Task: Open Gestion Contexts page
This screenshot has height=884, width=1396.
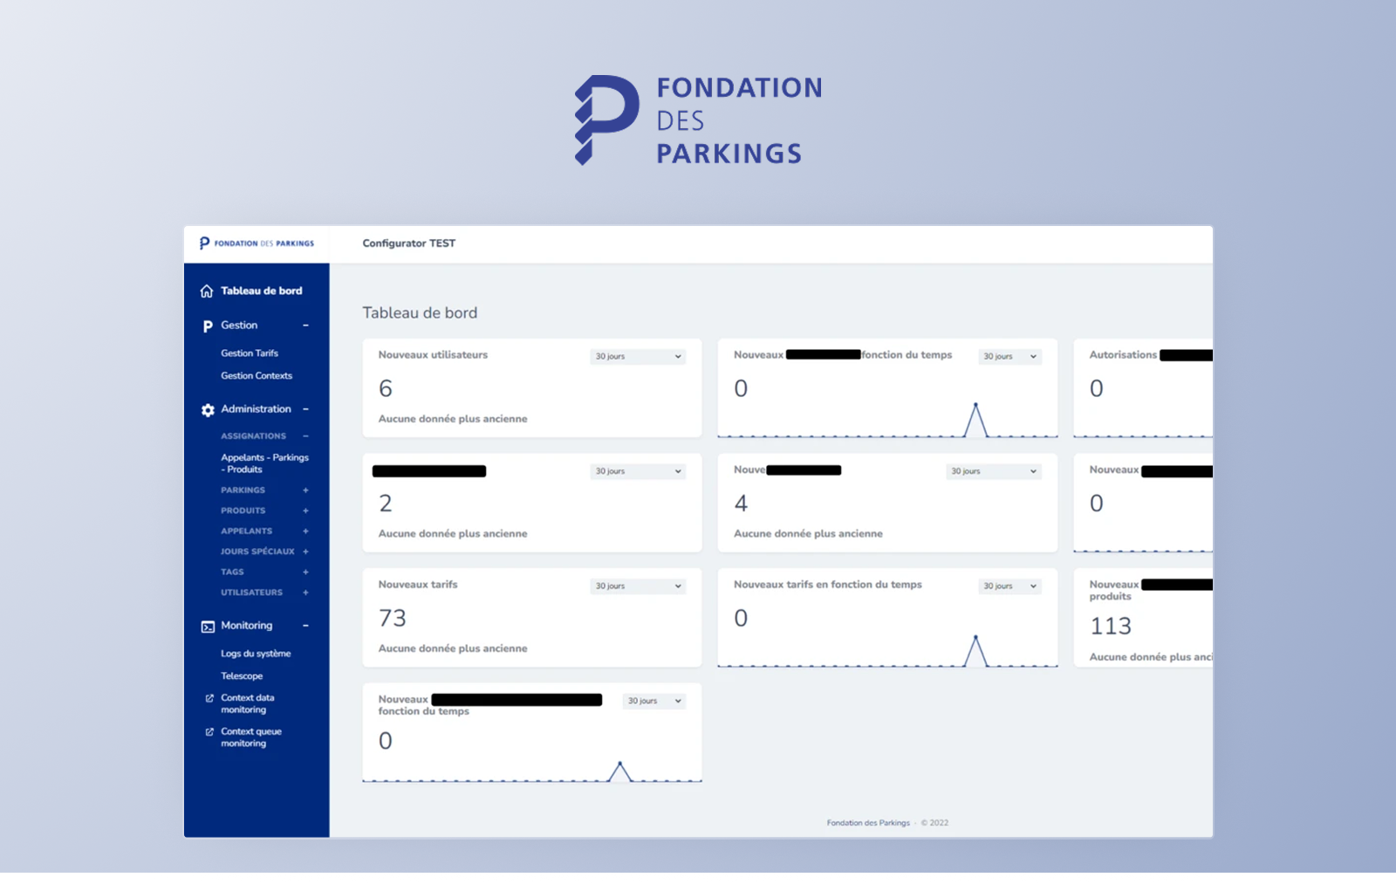Action: 257,376
